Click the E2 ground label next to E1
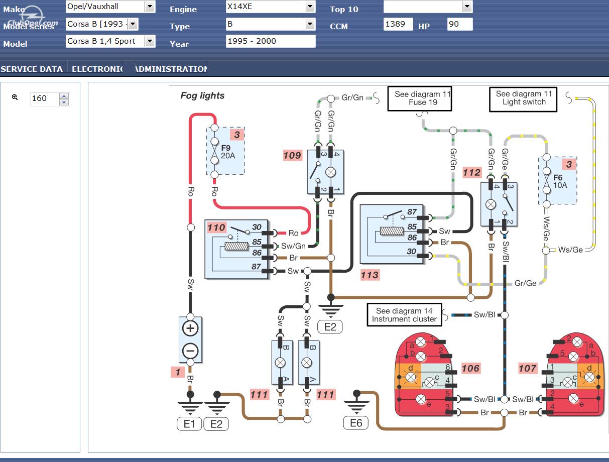Image resolution: width=609 pixels, height=462 pixels. tap(216, 424)
